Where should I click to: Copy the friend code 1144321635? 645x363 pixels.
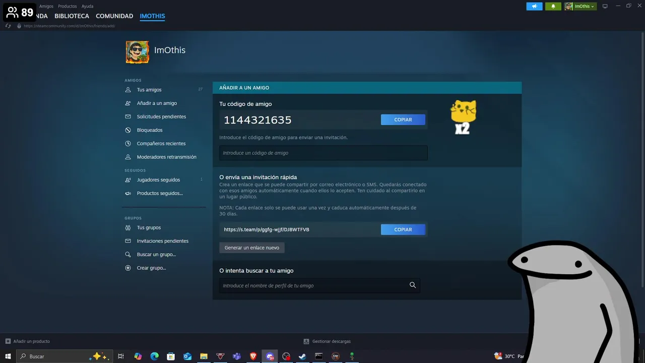[403, 119]
